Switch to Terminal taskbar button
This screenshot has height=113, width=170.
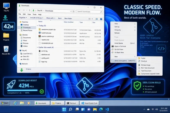[x=72, y=103]
